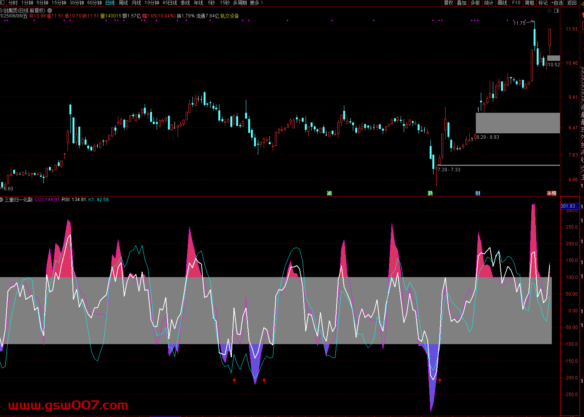The height and width of the screenshot is (417, 584).
Task: Add stock with +自选 button
Action: (x=556, y=3)
